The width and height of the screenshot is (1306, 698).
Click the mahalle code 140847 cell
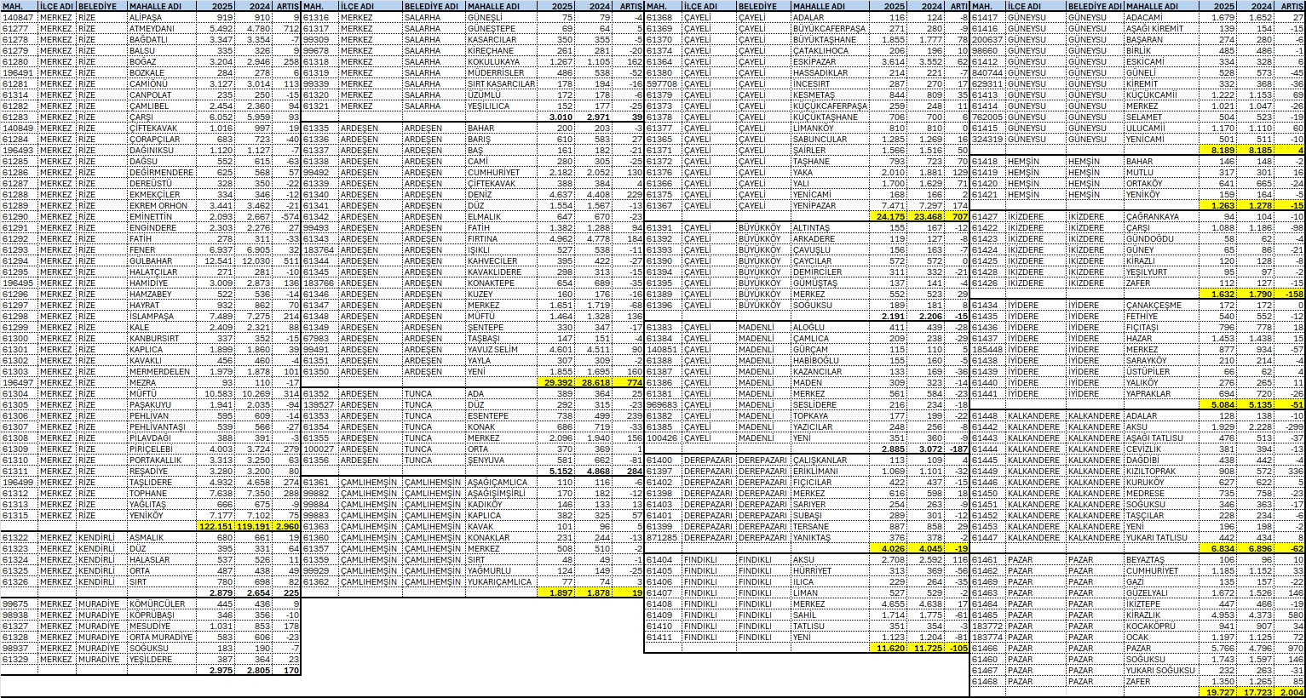(19, 17)
